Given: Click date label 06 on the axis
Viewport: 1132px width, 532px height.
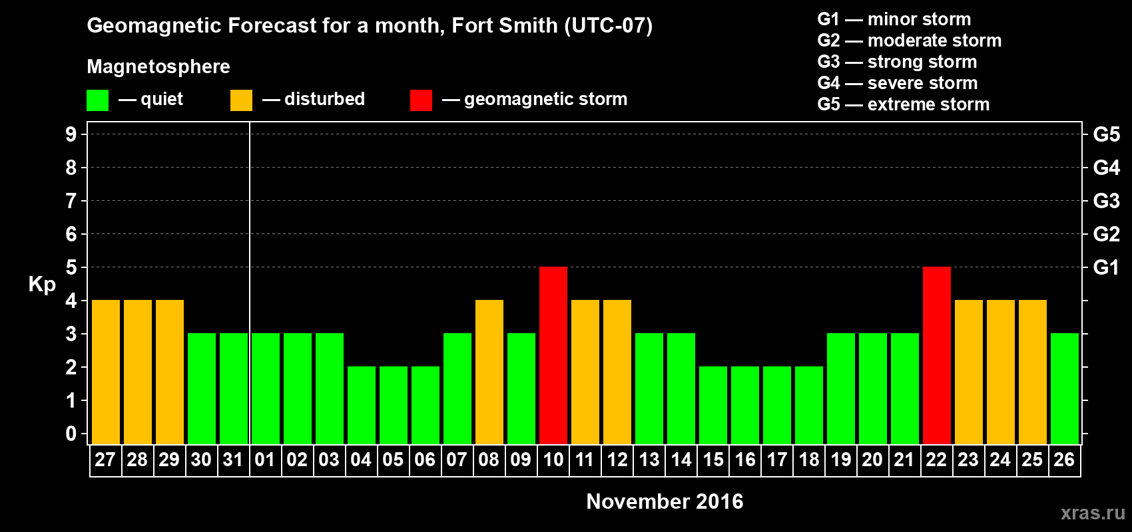Looking at the screenshot, I should tap(425, 460).
